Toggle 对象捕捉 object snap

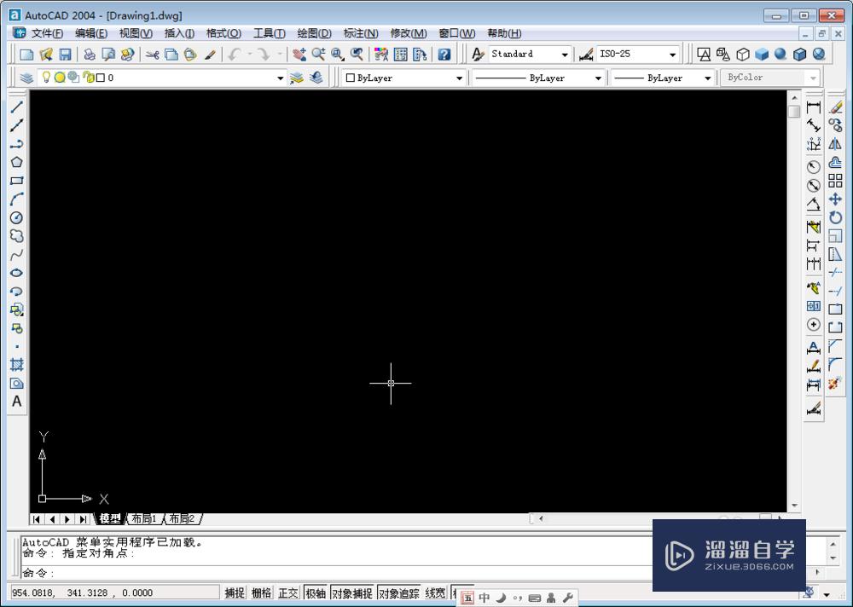(351, 593)
